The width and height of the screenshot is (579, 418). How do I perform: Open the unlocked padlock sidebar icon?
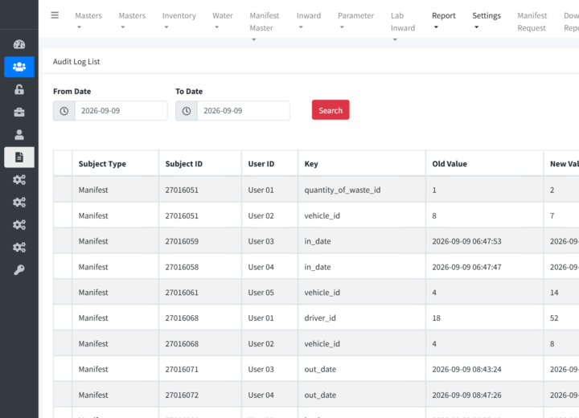coord(19,89)
